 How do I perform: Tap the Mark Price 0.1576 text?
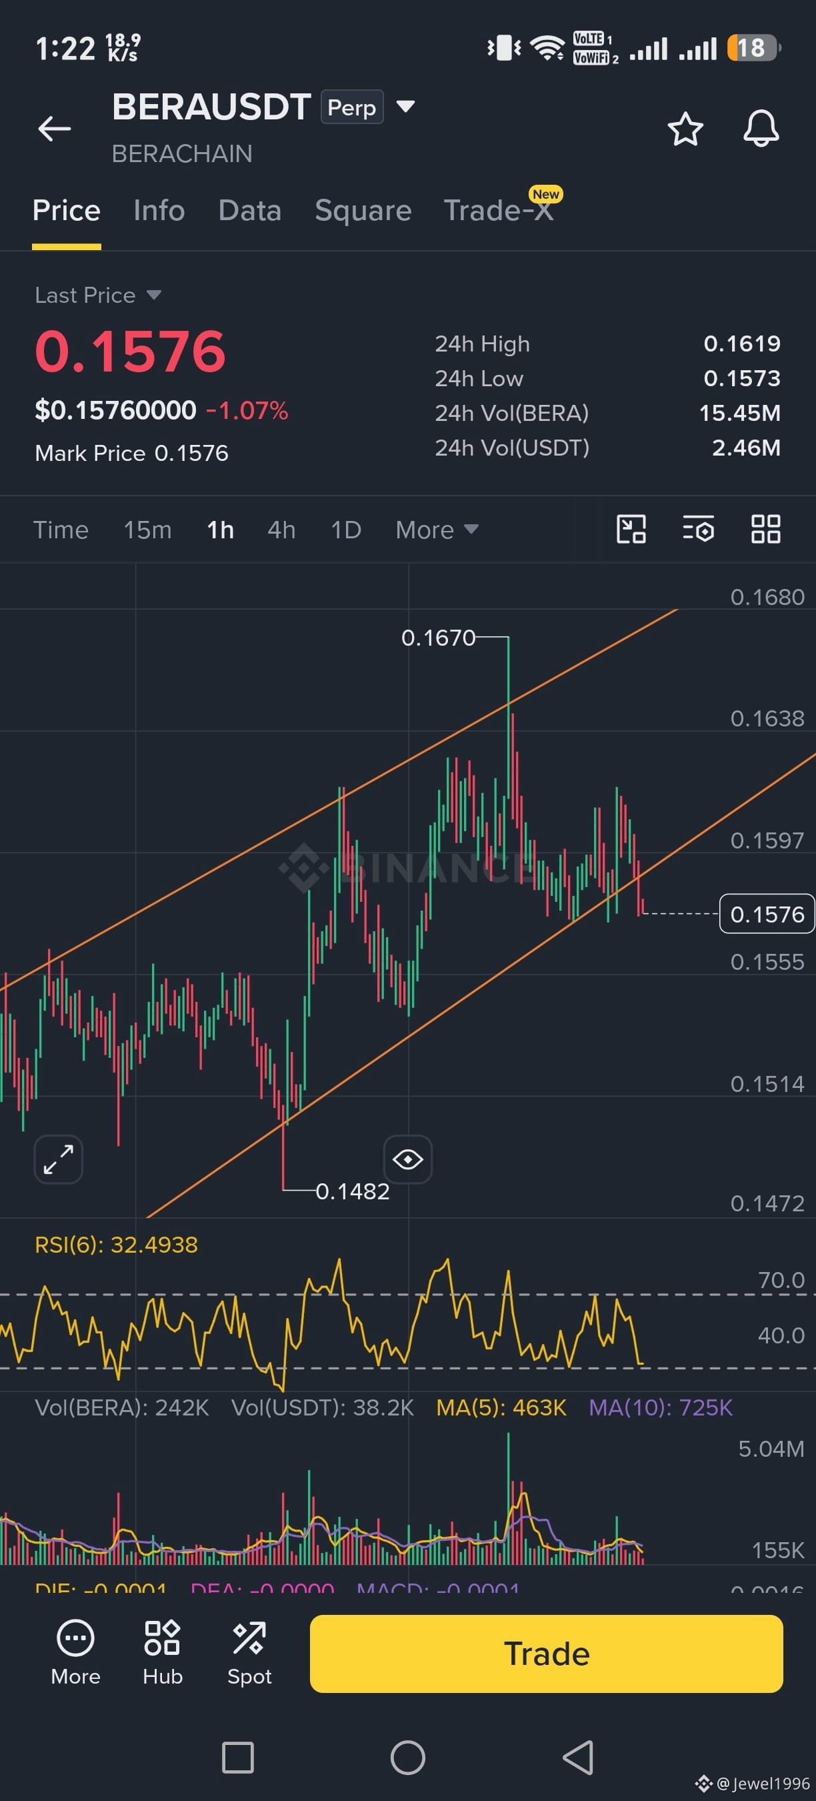tap(132, 453)
